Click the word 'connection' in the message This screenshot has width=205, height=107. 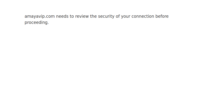(143, 16)
